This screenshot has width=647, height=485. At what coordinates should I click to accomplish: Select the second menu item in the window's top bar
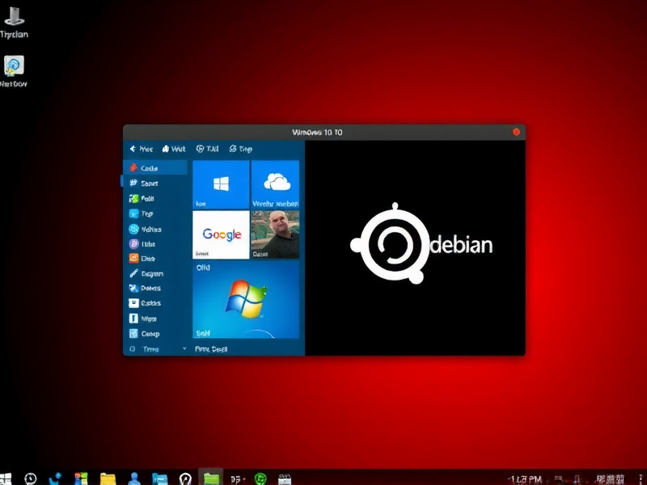pos(167,149)
